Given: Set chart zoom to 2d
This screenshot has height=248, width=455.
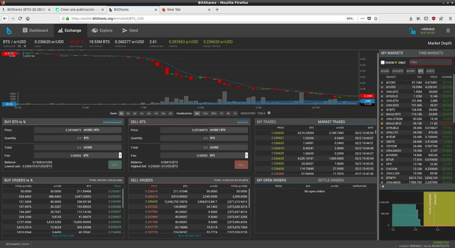Looking at the screenshot, I should (128, 114).
